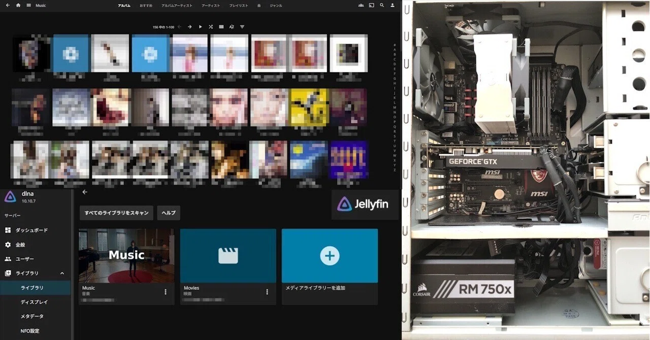The width and height of the screenshot is (650, 340).
Task: Jump to # in alphabet picker
Action: pyautogui.click(x=395, y=45)
